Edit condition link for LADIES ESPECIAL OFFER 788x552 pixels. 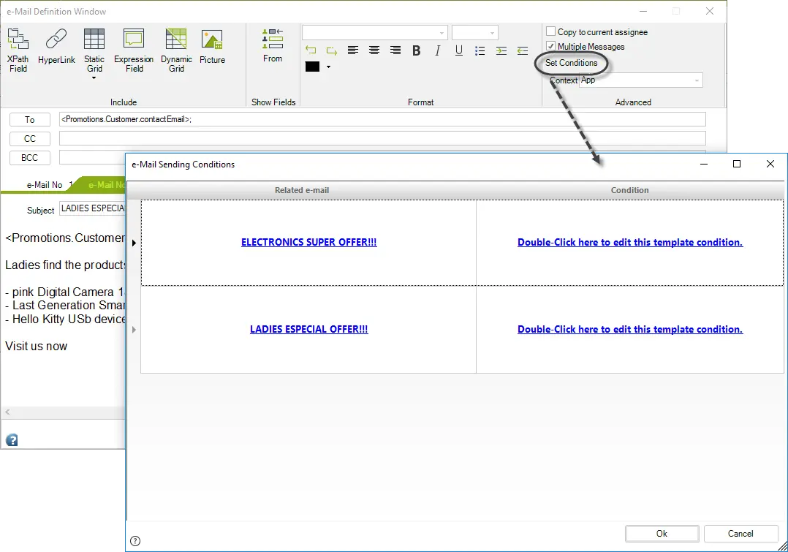[x=629, y=329]
